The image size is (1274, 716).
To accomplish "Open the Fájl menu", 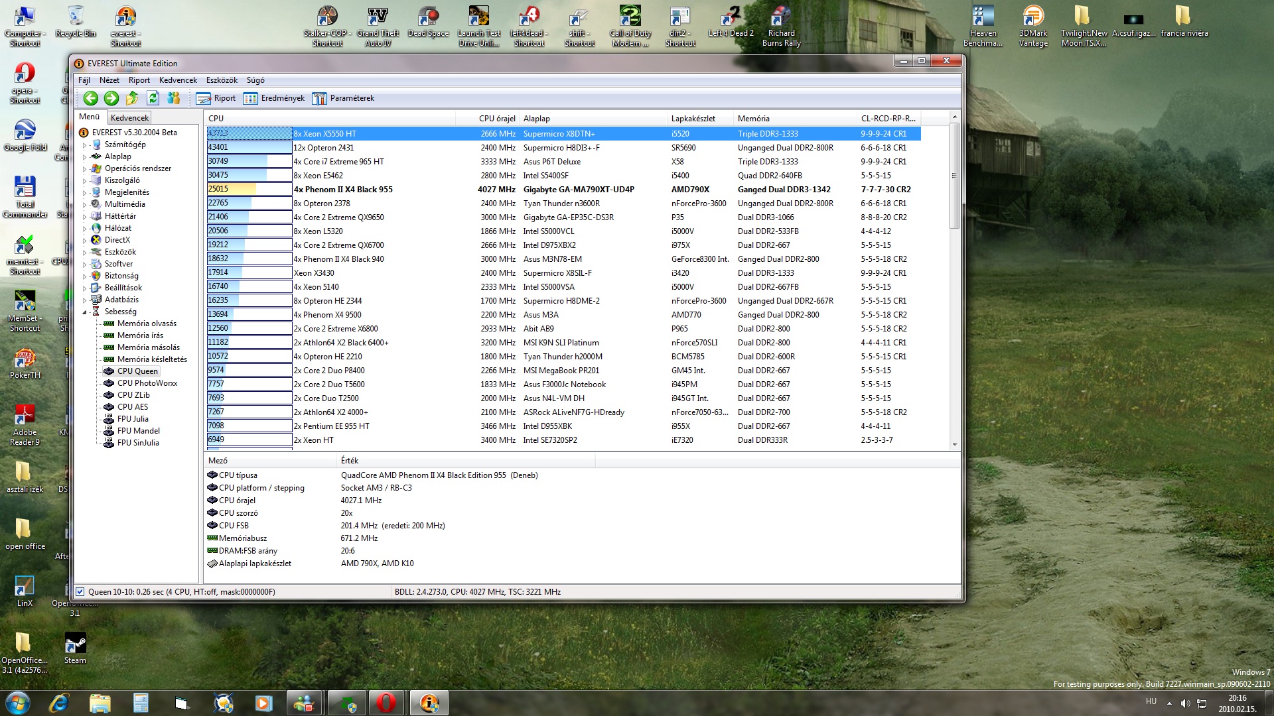I will 84,80.
